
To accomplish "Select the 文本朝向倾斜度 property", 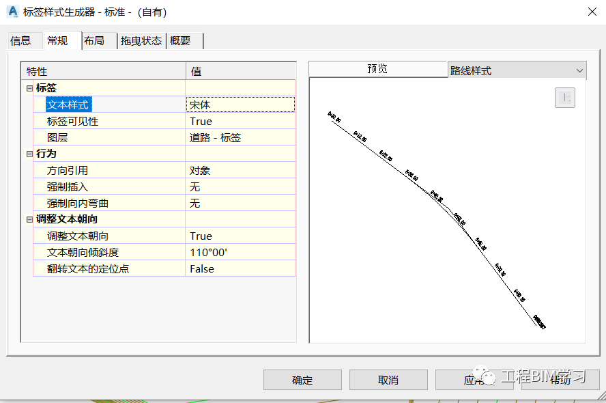I will click(109, 252).
